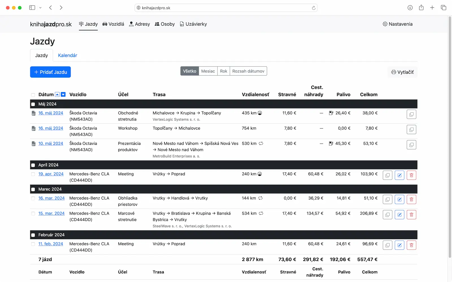Open Safari share menu
This screenshot has width=452, height=282.
pyautogui.click(x=421, y=8)
